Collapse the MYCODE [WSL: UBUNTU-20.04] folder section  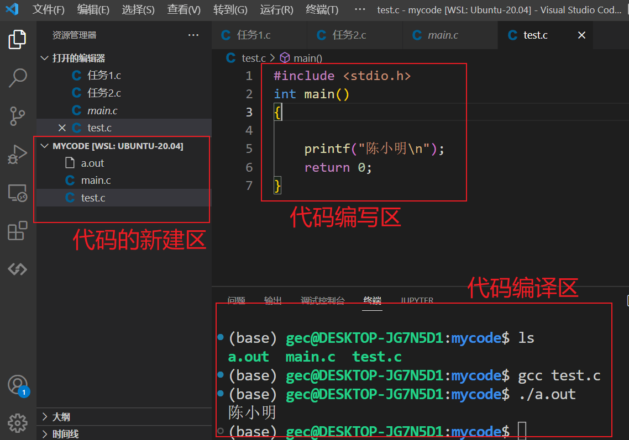coord(124,146)
